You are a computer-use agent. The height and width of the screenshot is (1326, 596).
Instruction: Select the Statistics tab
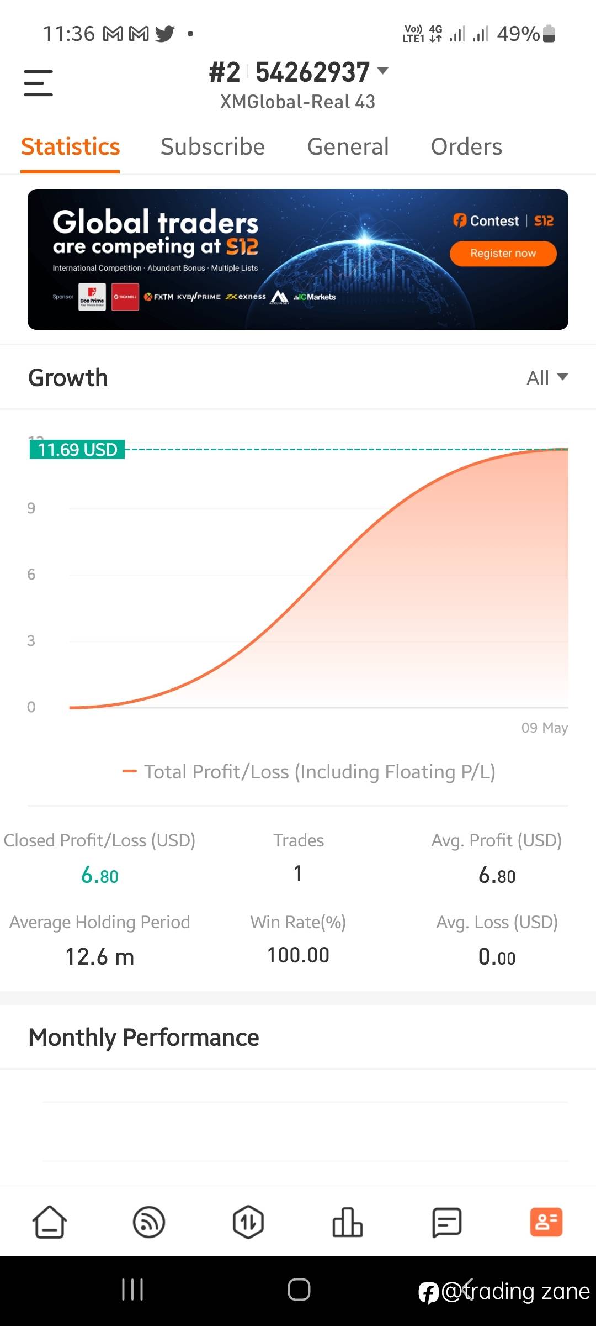click(x=70, y=147)
